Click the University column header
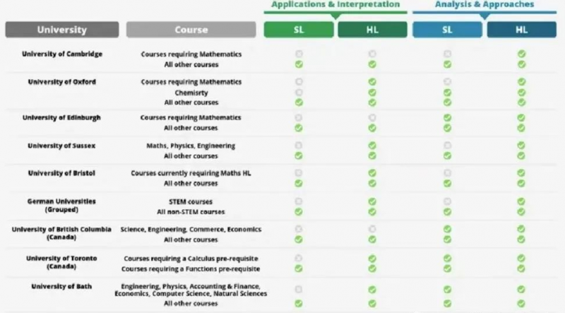 [x=62, y=30]
